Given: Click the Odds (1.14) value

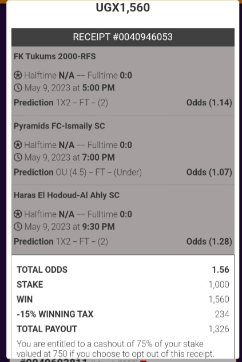Looking at the screenshot, I should pyautogui.click(x=209, y=103).
